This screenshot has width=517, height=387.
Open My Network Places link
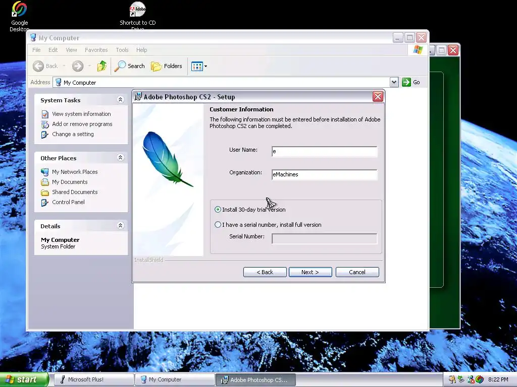[x=75, y=172]
